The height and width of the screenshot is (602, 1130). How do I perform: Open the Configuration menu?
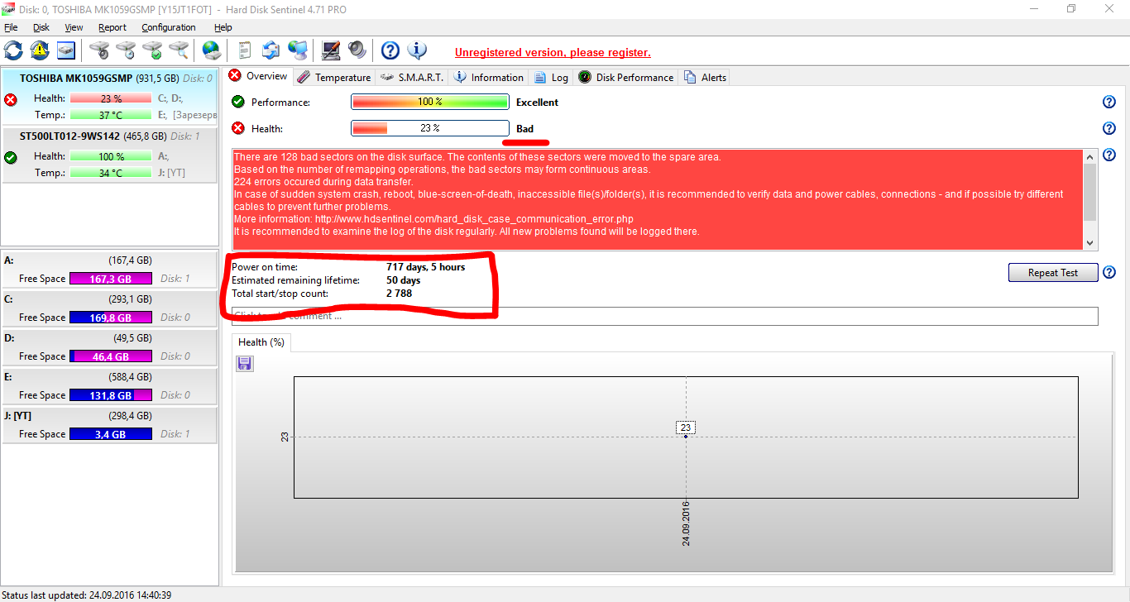[169, 27]
